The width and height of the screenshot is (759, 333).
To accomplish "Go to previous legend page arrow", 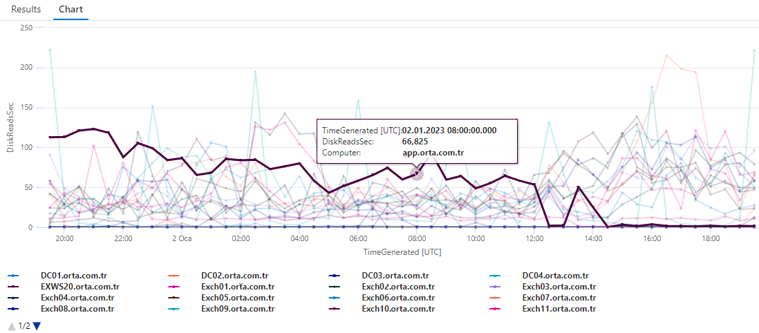I will point(12,325).
